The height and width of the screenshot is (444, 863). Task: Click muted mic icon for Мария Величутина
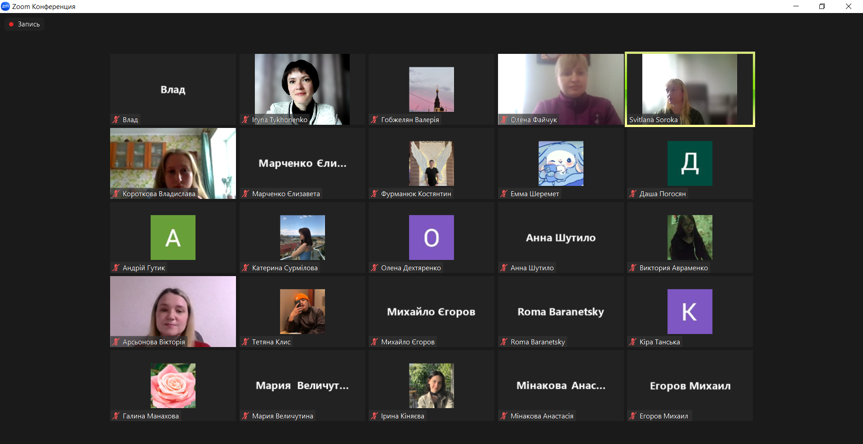[245, 416]
